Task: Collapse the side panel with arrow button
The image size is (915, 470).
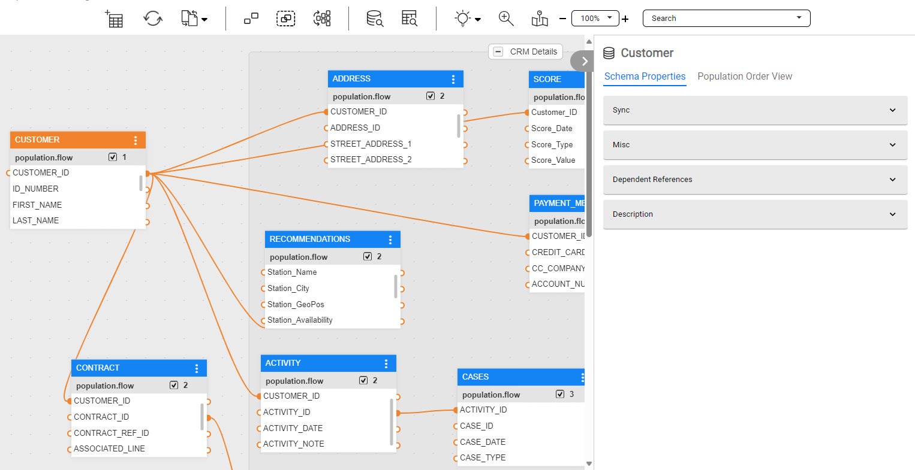Action: [x=584, y=61]
